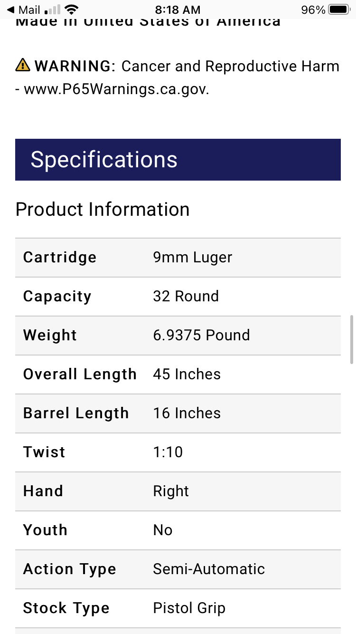Screen dimensions: 356x634
Task: Tap the Action Type Semi-Automatic row
Action: [x=178, y=569]
